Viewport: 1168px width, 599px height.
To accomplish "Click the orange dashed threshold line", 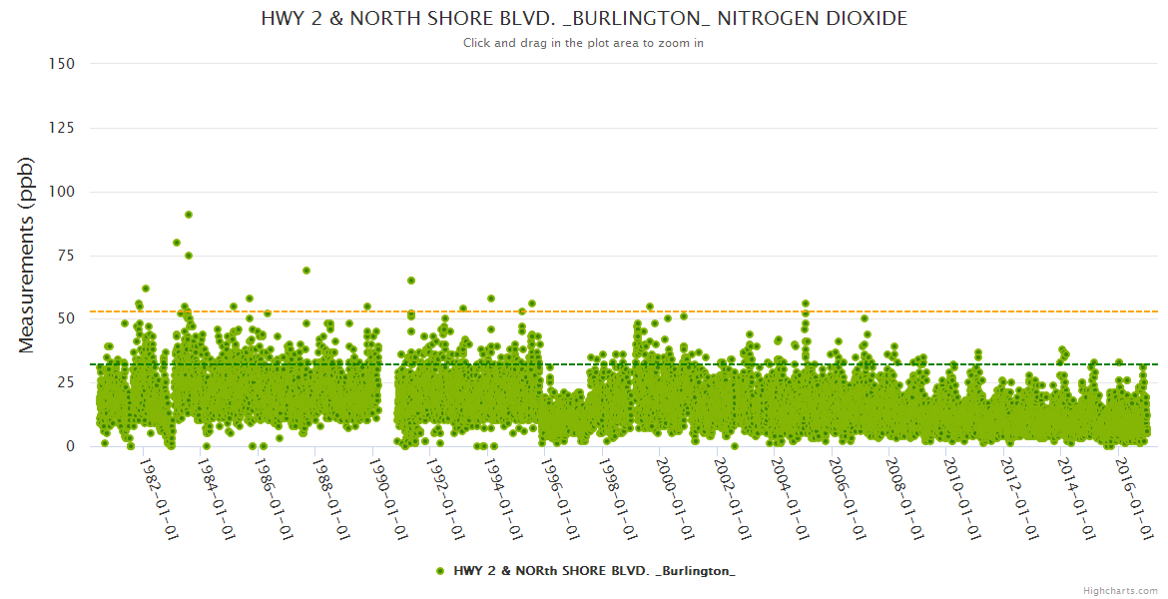I will (699, 311).
